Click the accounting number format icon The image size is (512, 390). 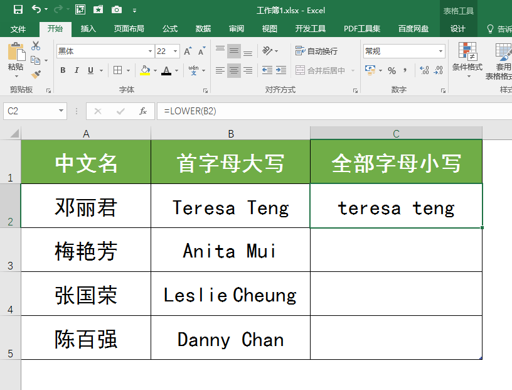click(x=370, y=70)
